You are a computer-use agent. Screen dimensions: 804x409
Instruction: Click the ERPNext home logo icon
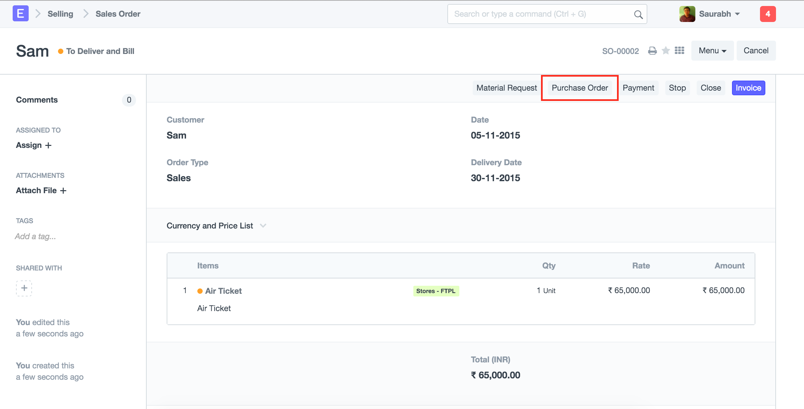click(20, 14)
